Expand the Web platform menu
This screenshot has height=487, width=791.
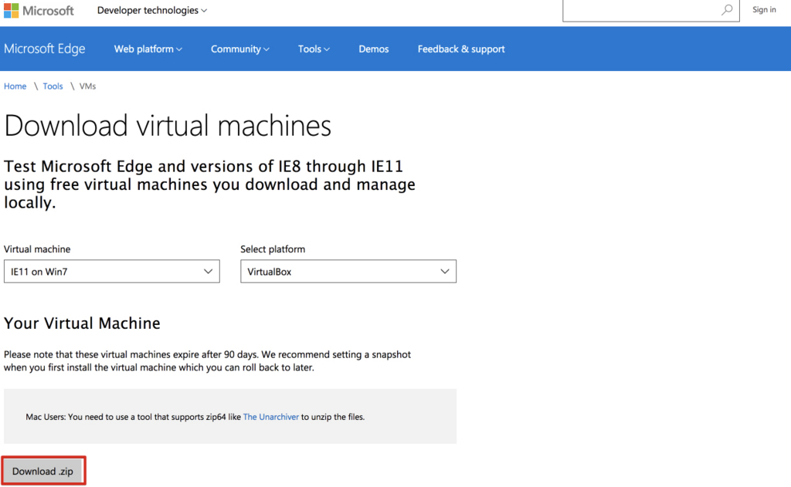[148, 49]
